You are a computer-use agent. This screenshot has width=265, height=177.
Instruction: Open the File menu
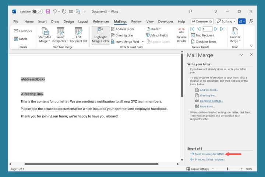(16, 21)
